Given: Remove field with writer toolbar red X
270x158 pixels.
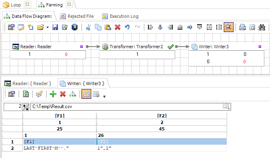Looking at the screenshot, I should click(x=63, y=94).
